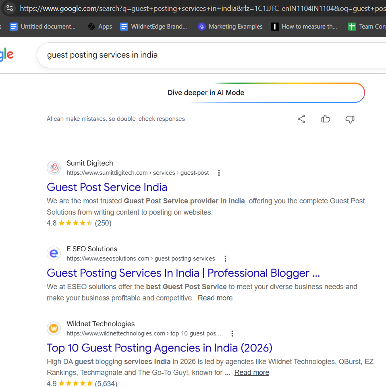
Task: Open Top 10 Guest Posting Agencies in India result
Action: click(160, 348)
